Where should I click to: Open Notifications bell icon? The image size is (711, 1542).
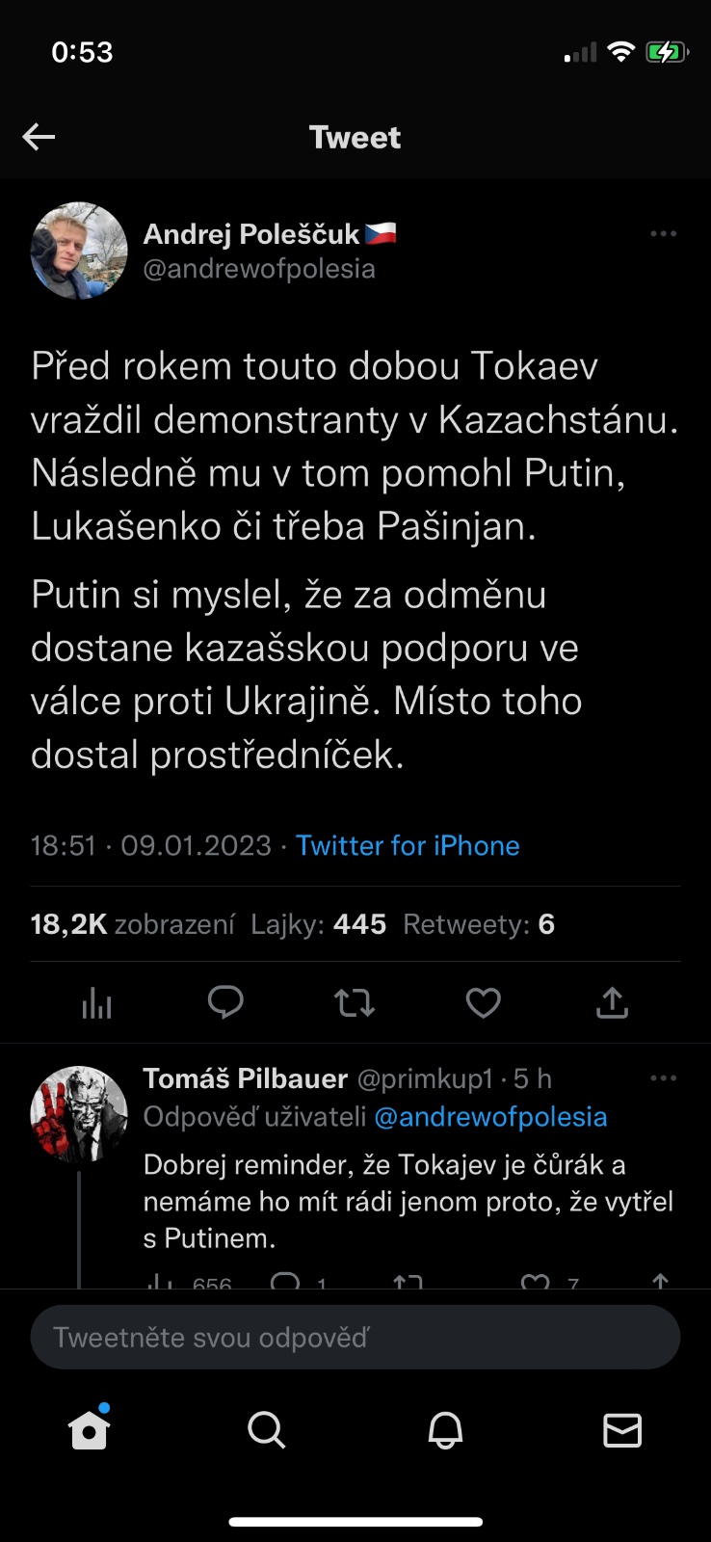(445, 1430)
